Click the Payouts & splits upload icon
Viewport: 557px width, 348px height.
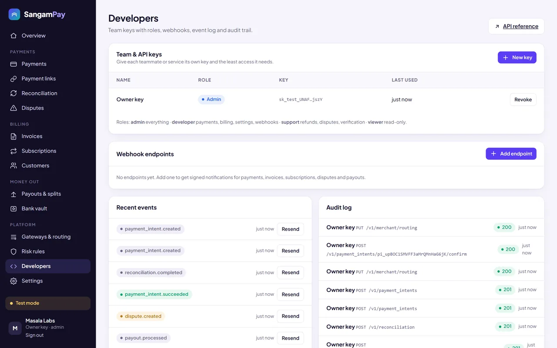point(13,194)
